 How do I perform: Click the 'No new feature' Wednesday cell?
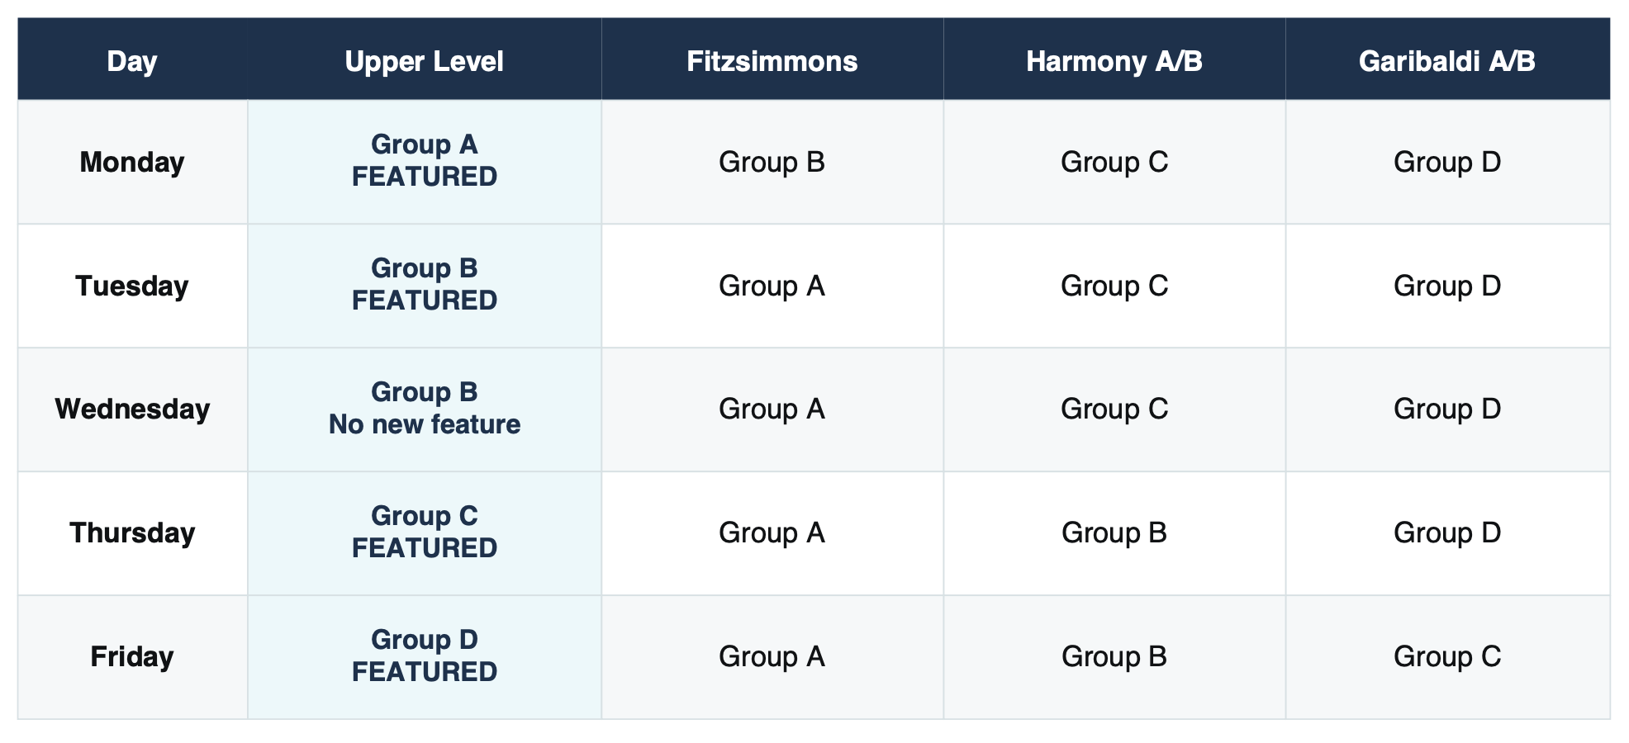[x=425, y=409]
